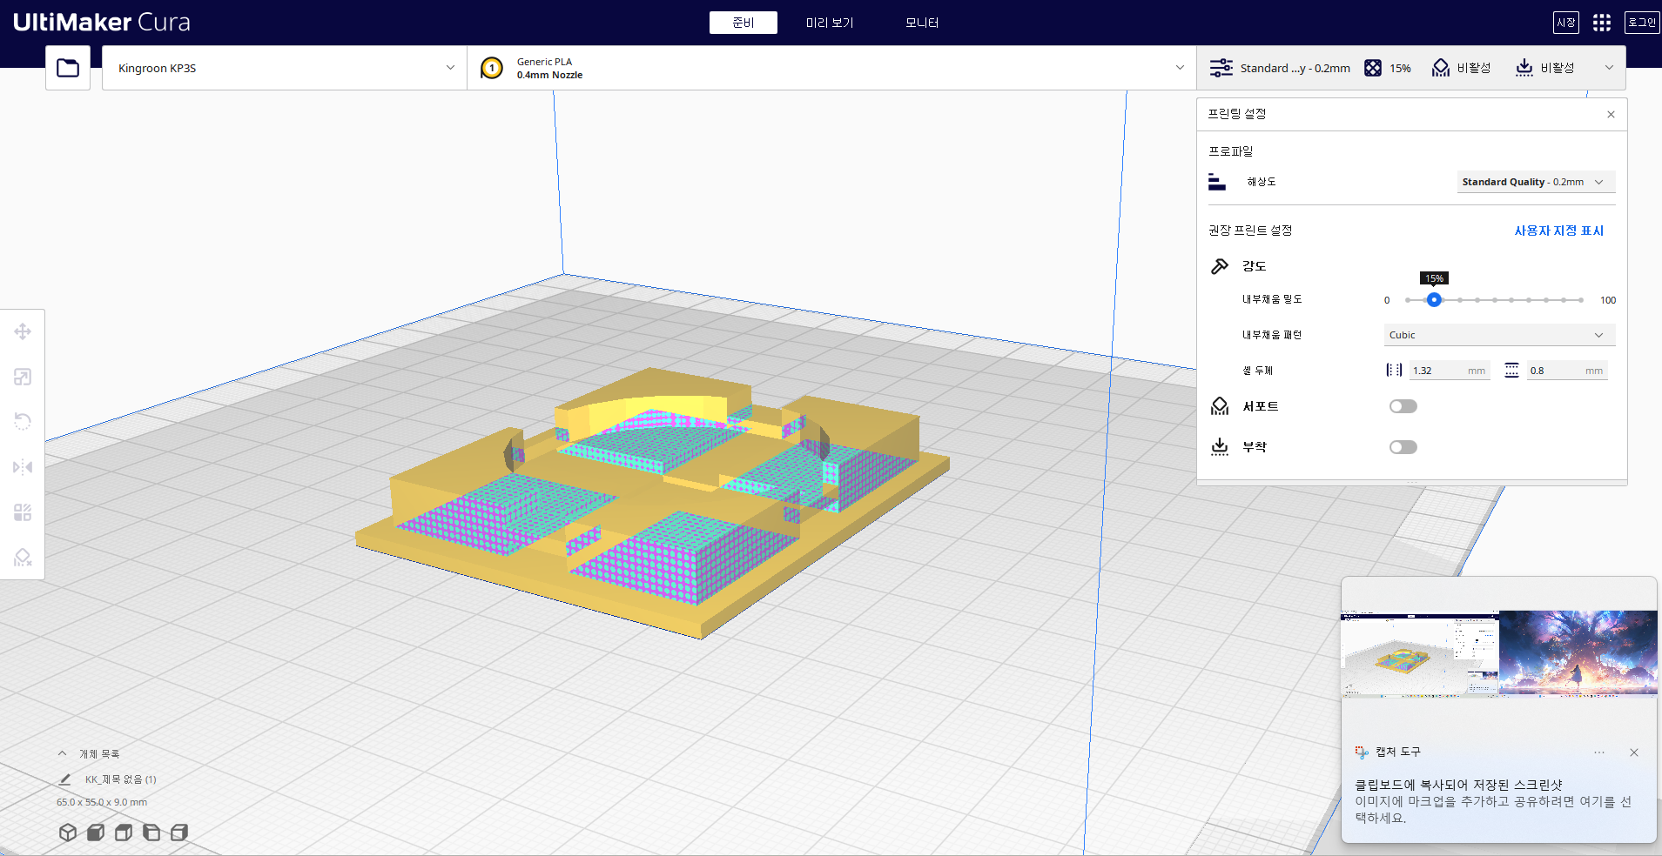
Task: Click the 사용자 지정 표시 link
Action: 1558,231
